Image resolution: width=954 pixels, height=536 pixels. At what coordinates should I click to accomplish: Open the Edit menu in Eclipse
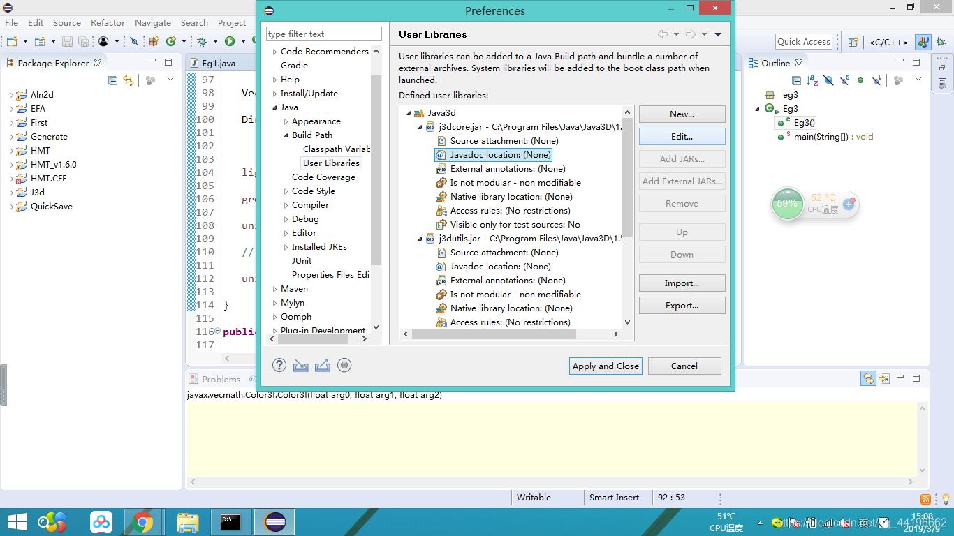tap(36, 22)
